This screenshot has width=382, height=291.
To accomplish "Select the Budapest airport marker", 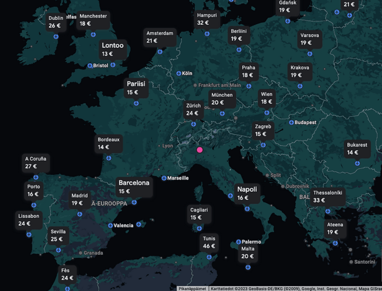I will click(291, 122).
